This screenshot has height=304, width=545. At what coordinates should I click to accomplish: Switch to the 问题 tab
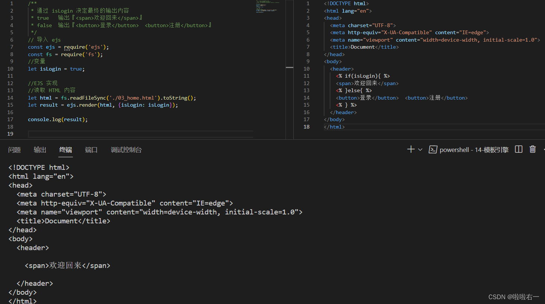[x=14, y=150]
